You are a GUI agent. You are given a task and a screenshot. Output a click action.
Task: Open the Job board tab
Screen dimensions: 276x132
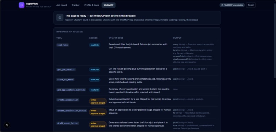point(61,5)
